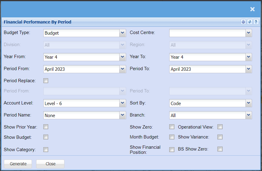Check the Show Budget option
This screenshot has width=262, height=171.
pos(46,137)
